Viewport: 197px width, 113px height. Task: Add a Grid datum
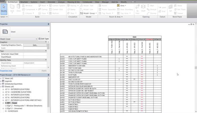click(162, 11)
